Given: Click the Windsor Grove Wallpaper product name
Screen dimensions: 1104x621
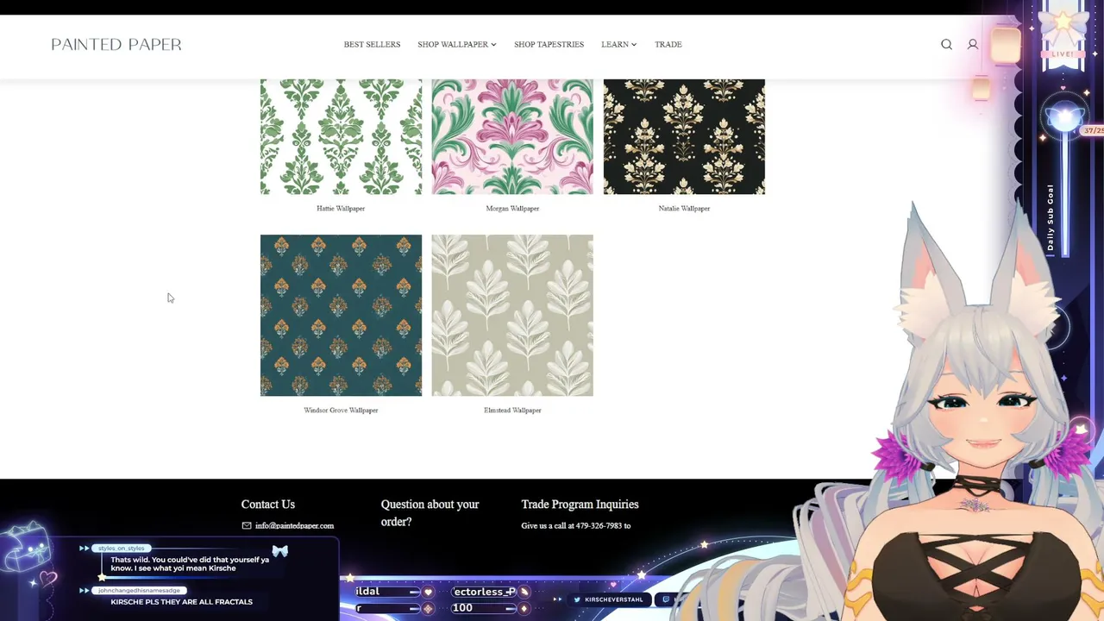Looking at the screenshot, I should tap(341, 410).
